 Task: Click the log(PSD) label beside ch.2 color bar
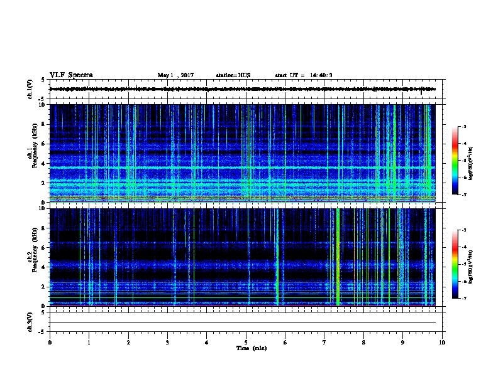[471, 267]
